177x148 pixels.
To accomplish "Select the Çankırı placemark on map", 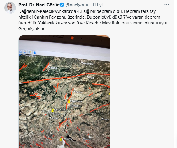I will click(78, 92).
